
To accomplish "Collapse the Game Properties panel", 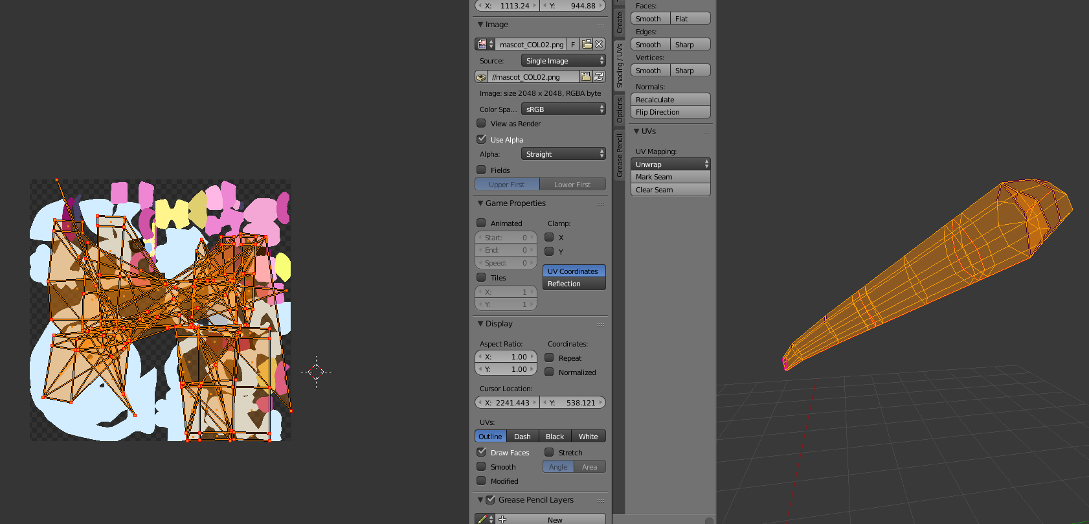I will coord(480,203).
